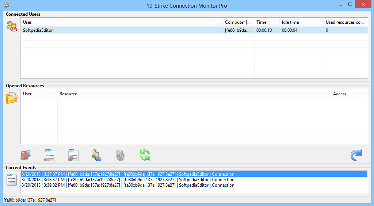This screenshot has width=374, height=206.
Task: Open the alert log icon with siren
Action: point(73,155)
